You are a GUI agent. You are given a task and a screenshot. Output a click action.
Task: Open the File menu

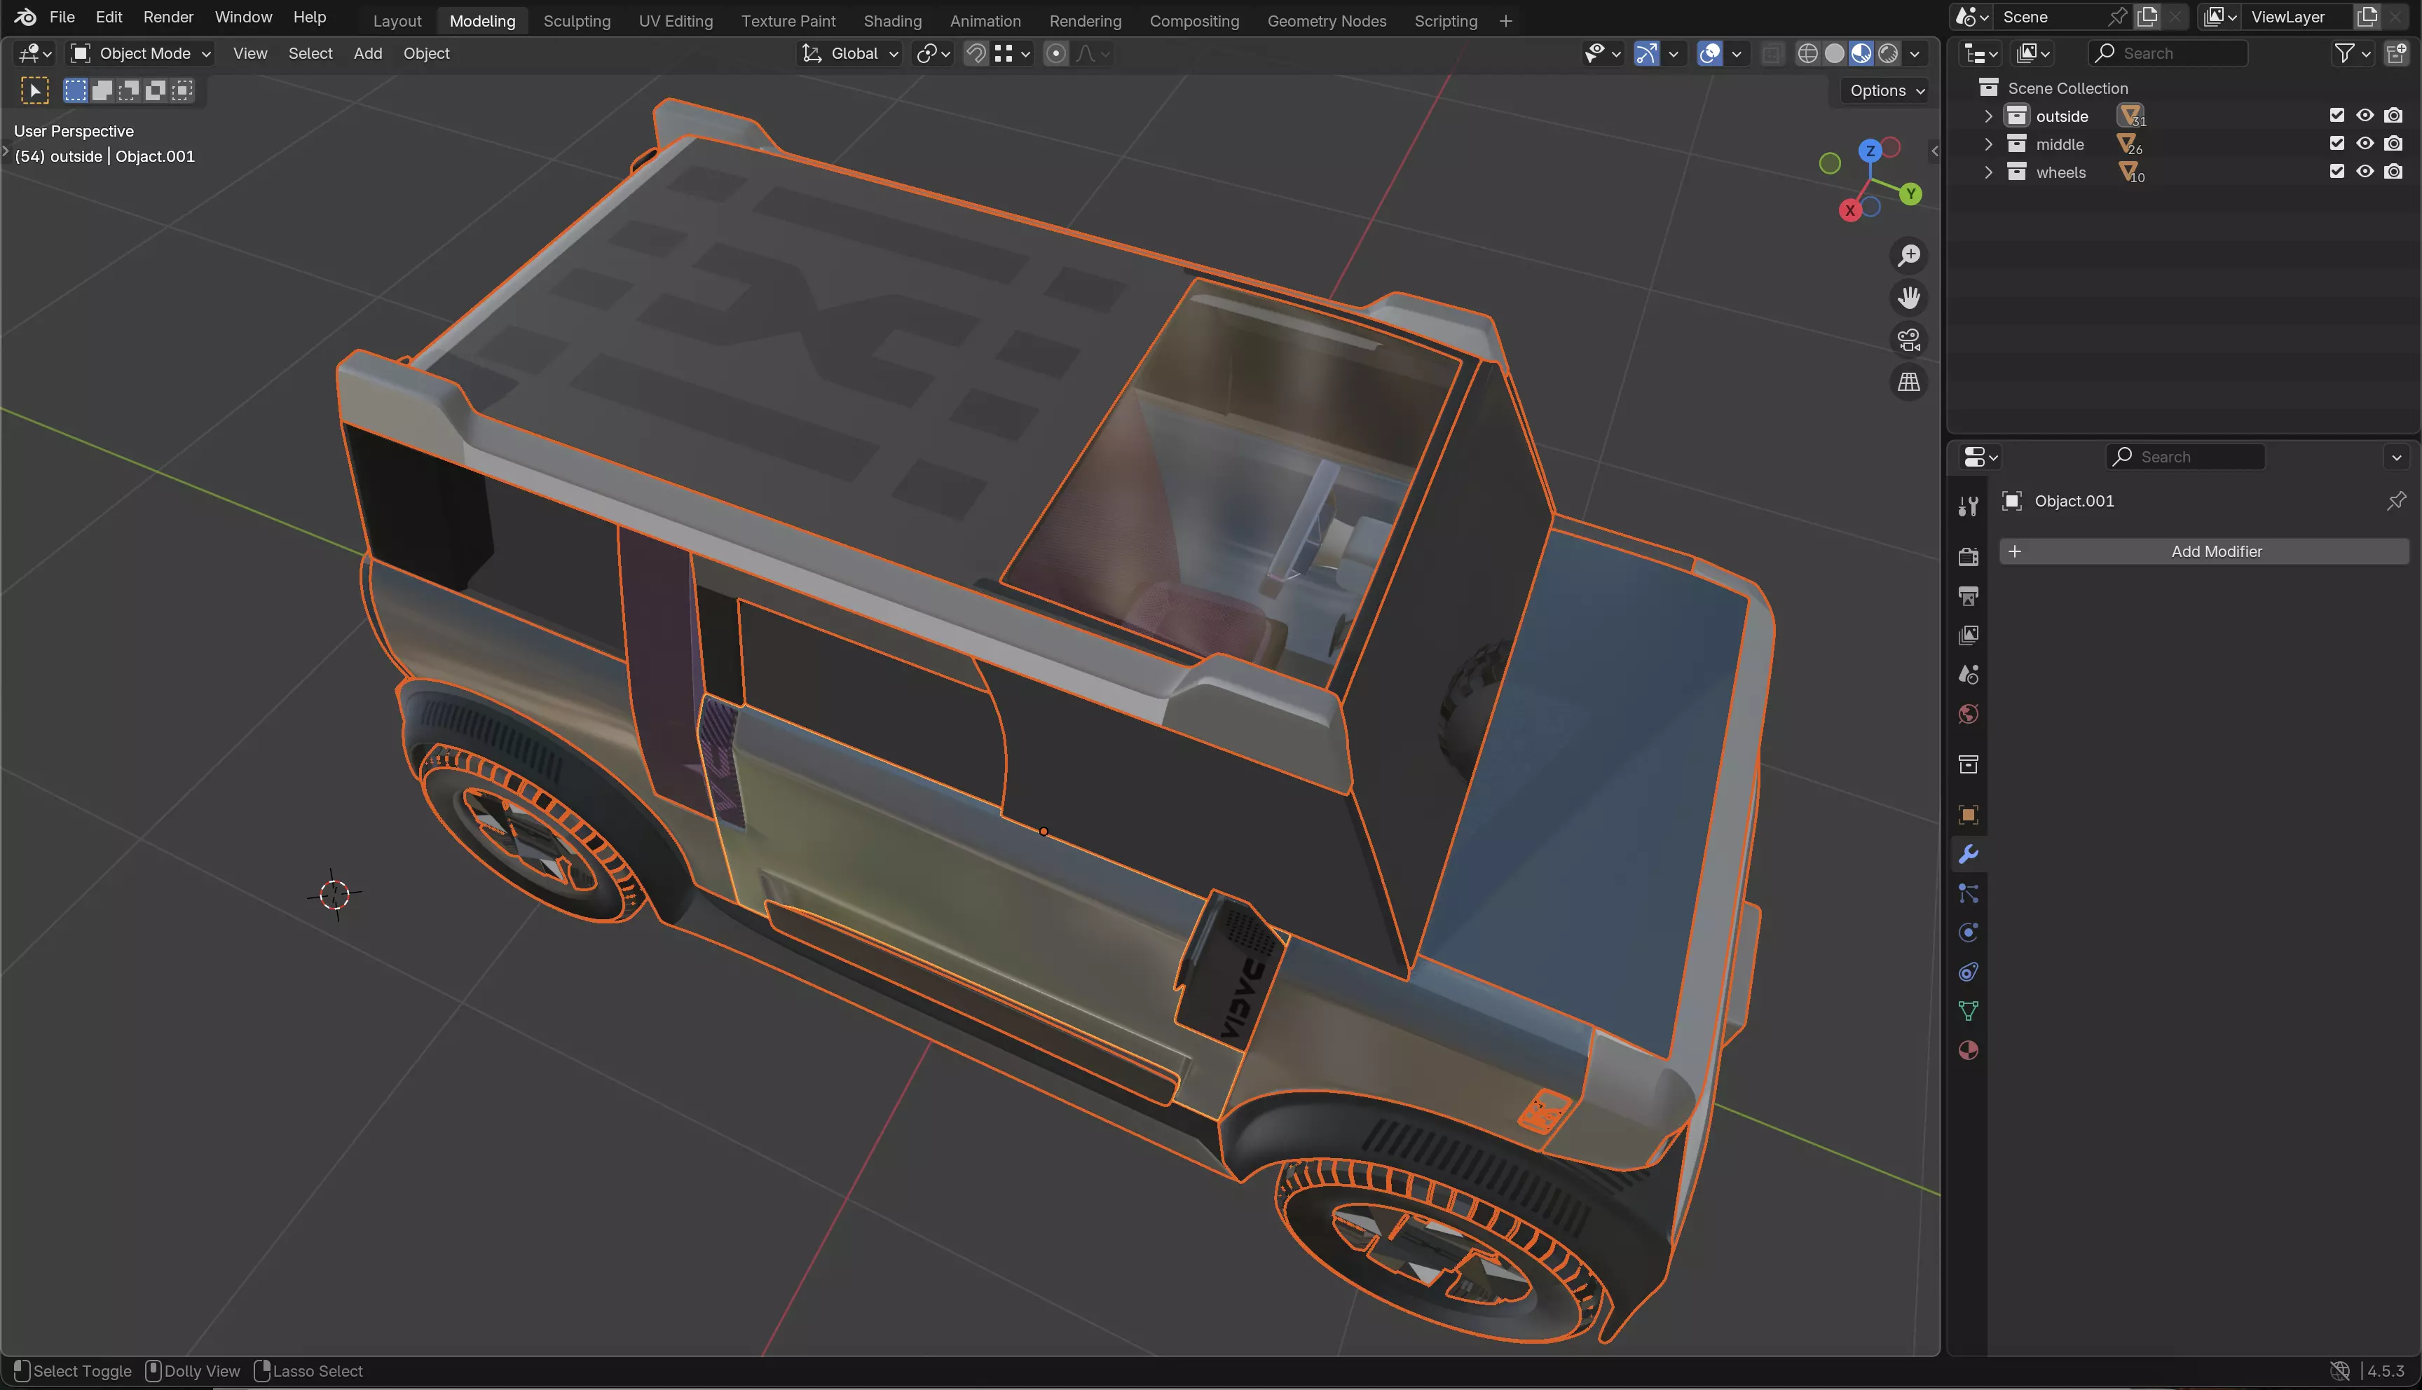(x=62, y=18)
